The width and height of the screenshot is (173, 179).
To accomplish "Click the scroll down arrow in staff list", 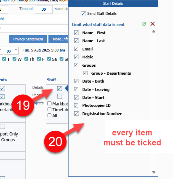I will tap(154, 172).
